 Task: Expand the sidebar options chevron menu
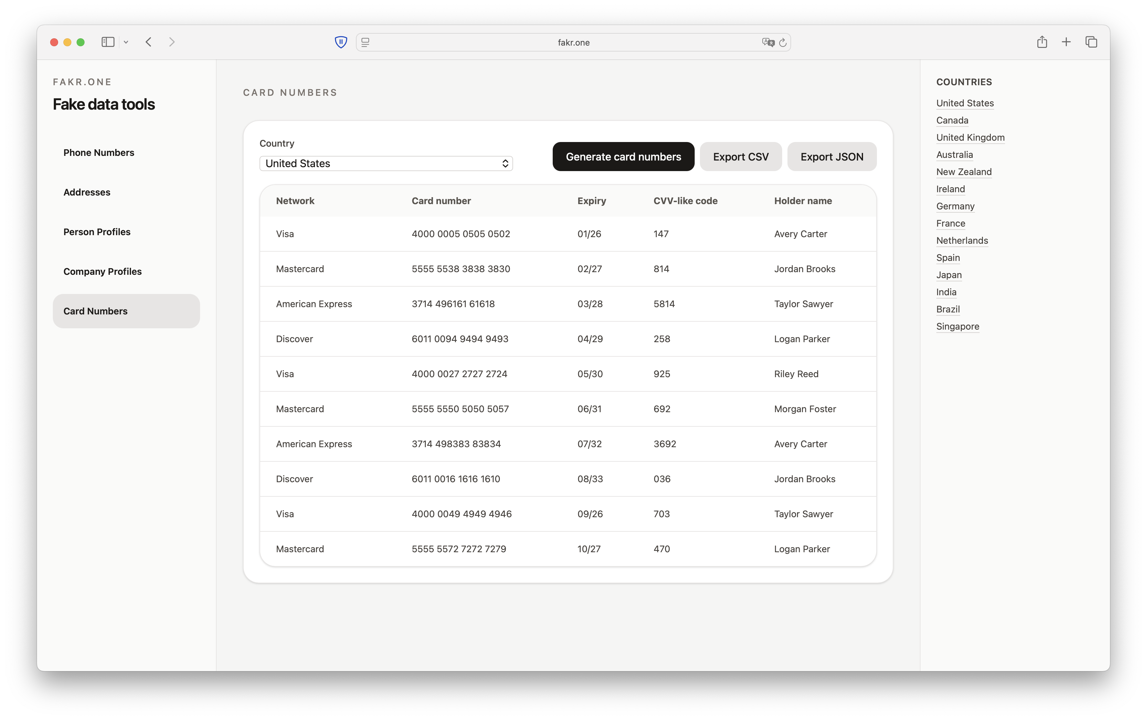(126, 42)
